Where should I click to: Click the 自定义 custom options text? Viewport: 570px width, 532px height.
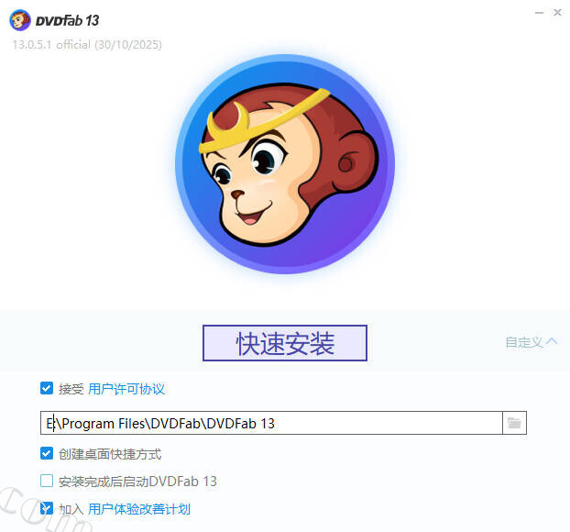coord(524,342)
